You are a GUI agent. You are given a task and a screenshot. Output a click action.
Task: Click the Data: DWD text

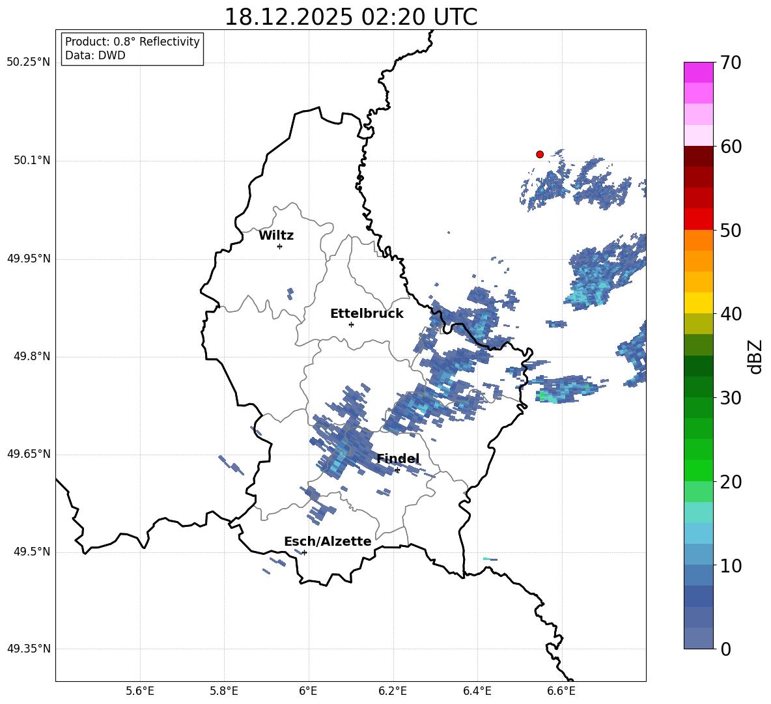pos(95,55)
